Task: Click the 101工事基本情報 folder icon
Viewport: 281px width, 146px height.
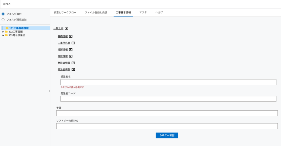Action: click(x=7, y=28)
